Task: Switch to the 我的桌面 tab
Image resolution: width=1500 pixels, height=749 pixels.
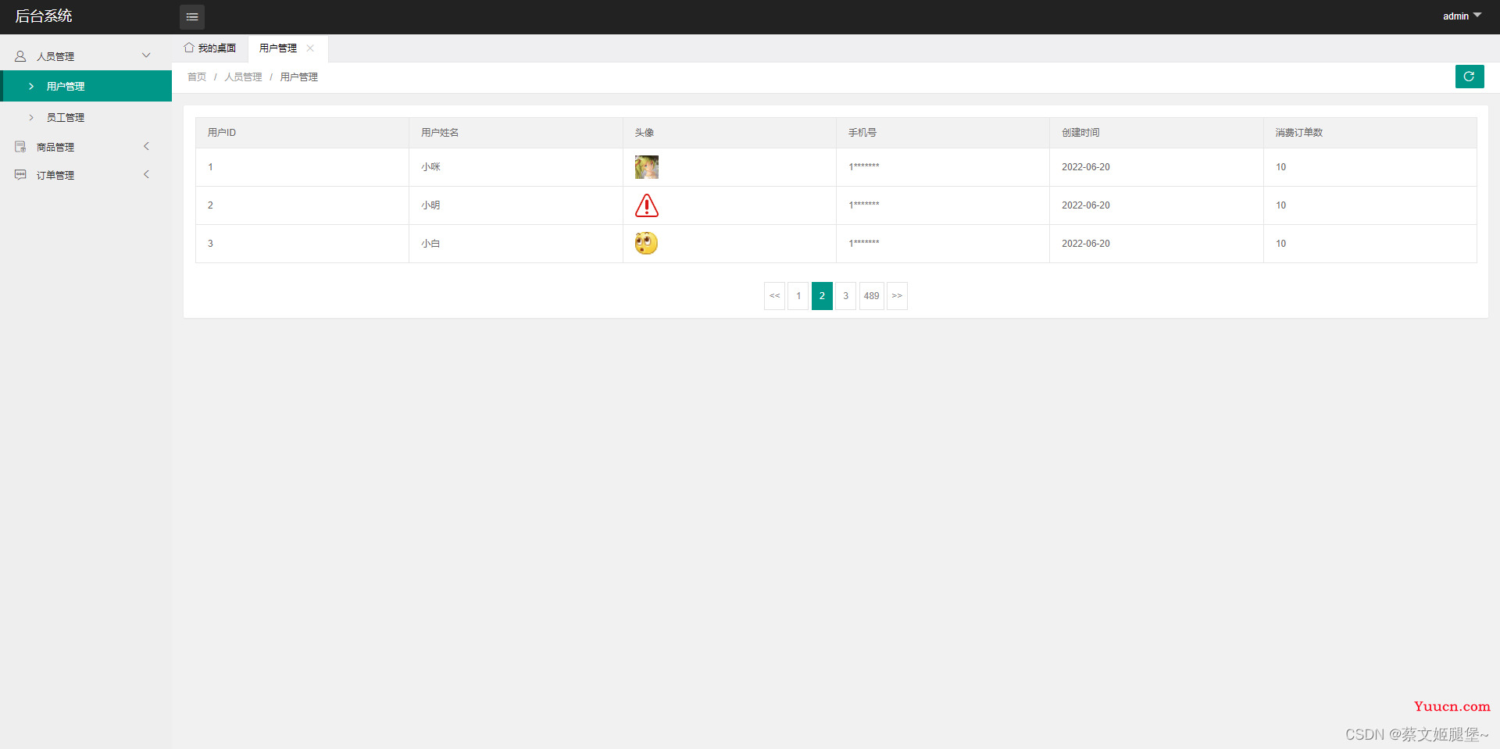Action: tap(210, 48)
